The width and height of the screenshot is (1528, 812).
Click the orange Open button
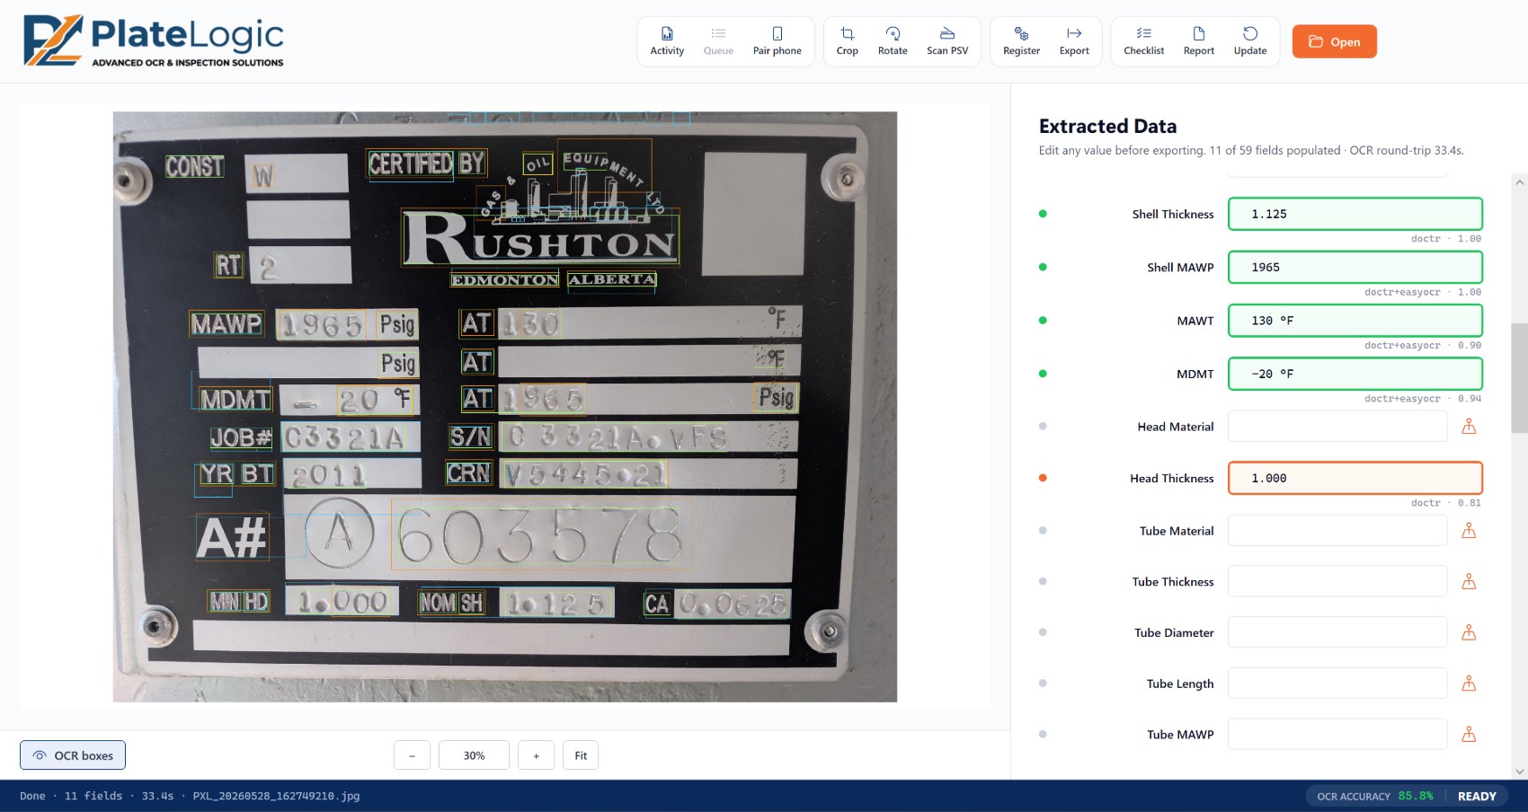point(1334,41)
